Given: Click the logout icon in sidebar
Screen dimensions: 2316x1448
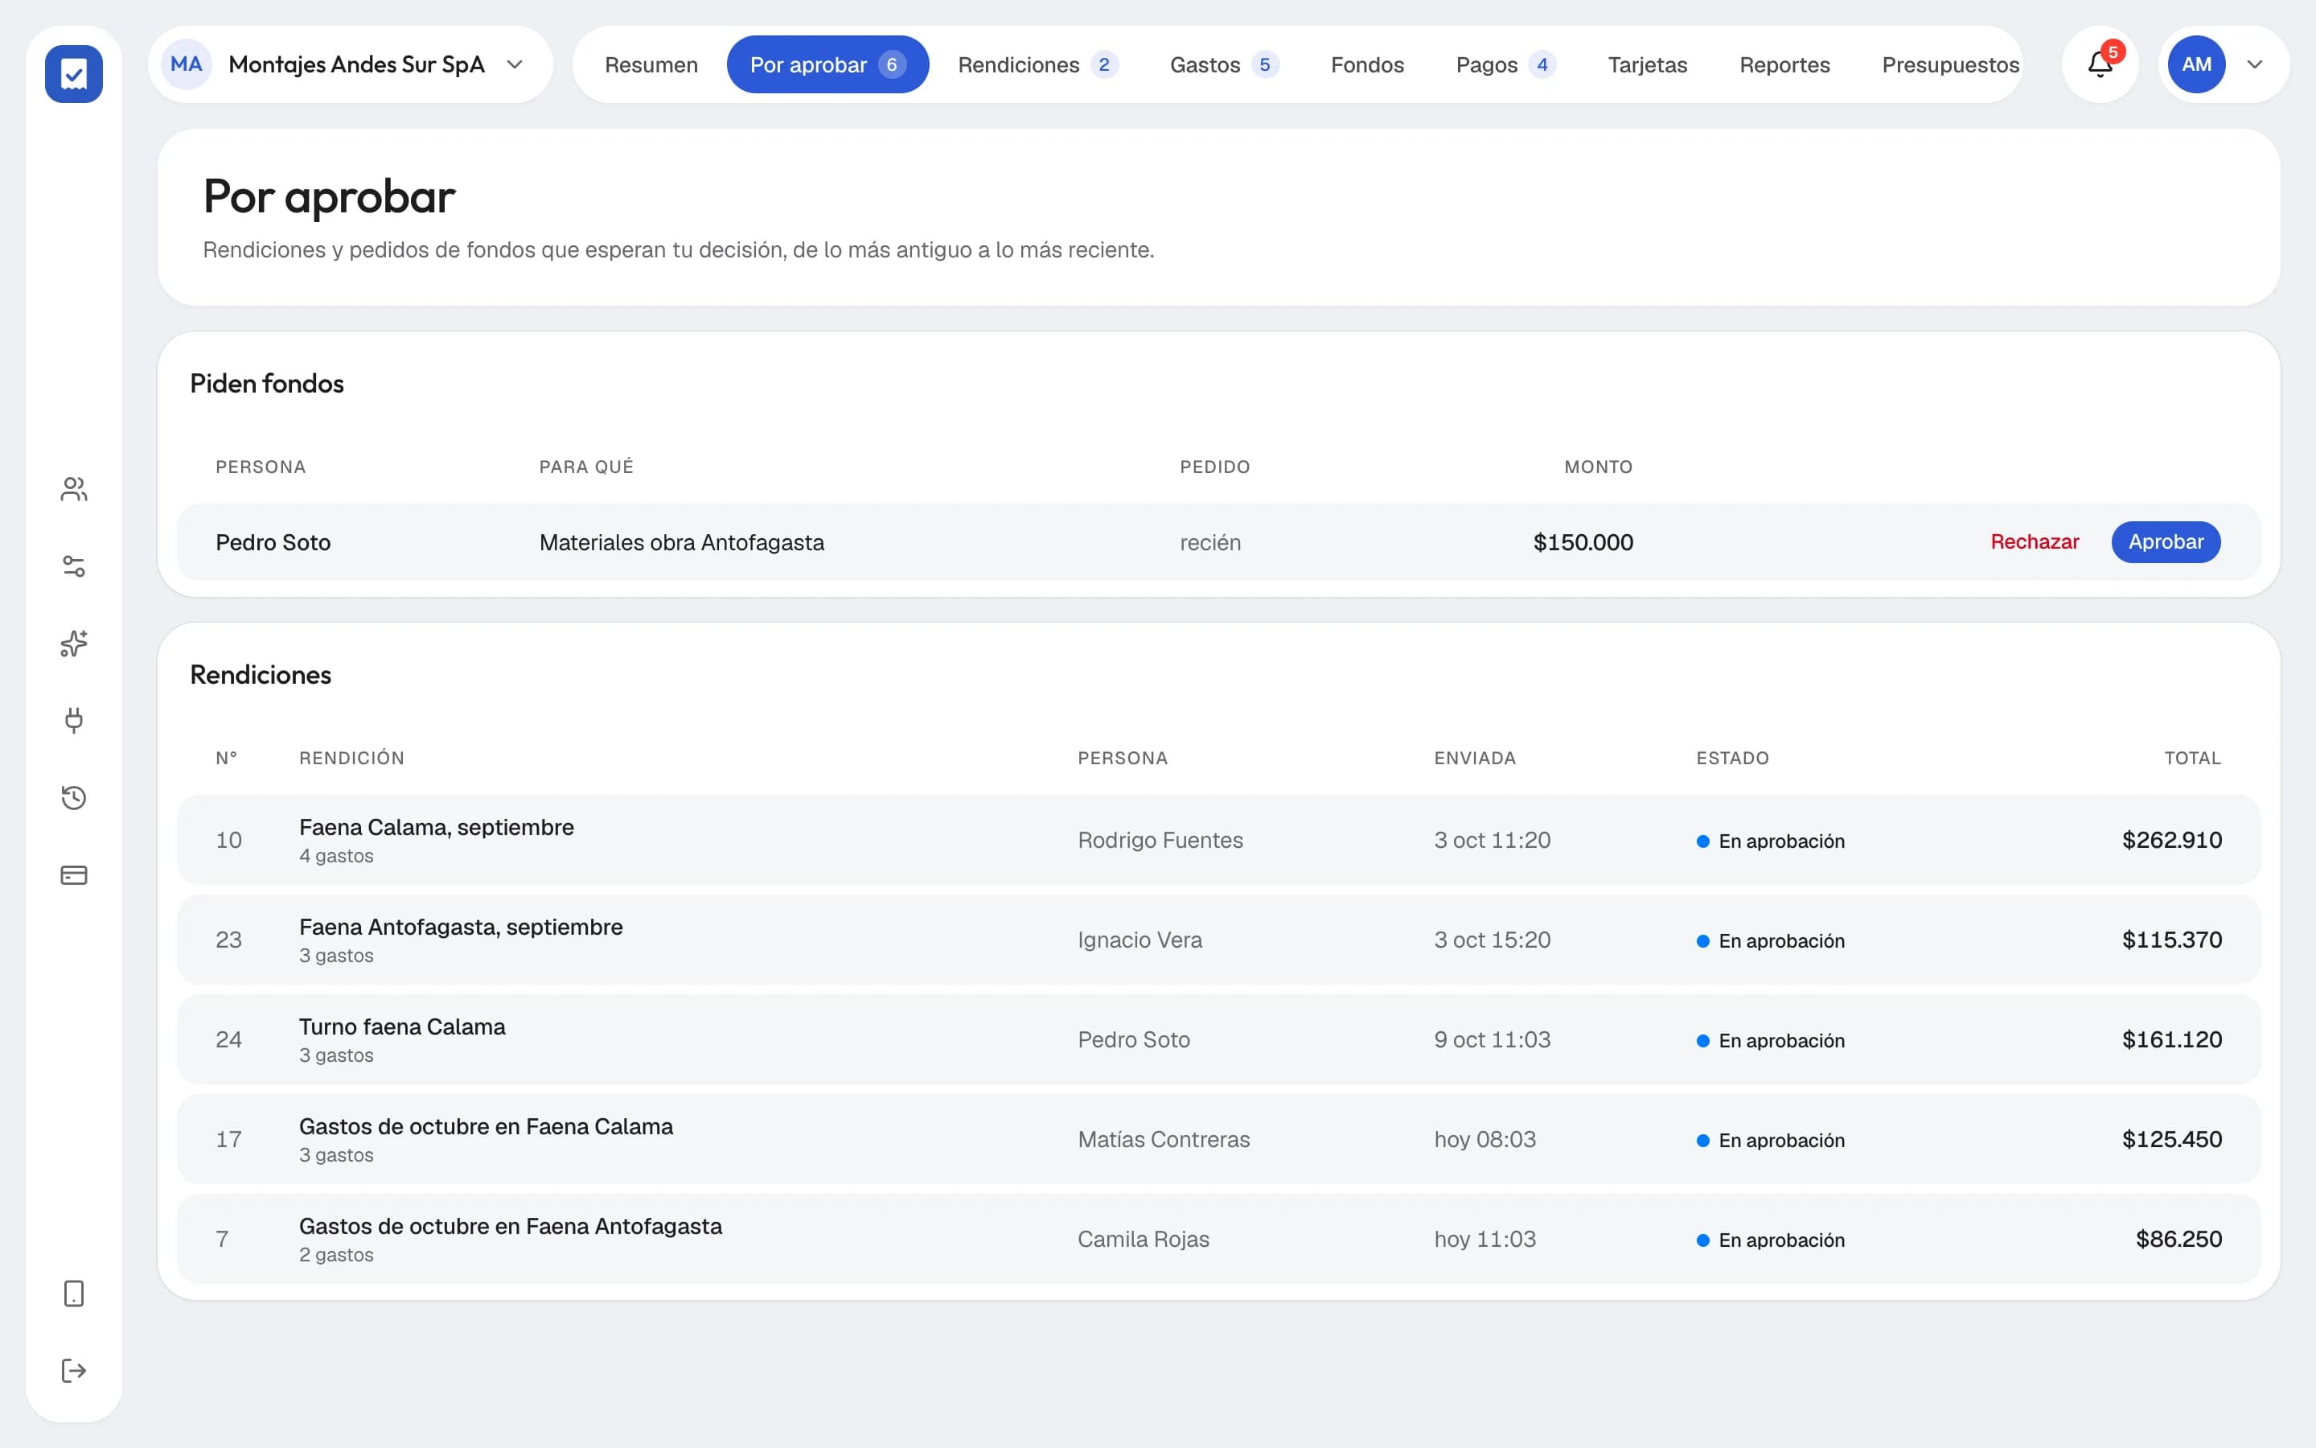Looking at the screenshot, I should pos(74,1371).
